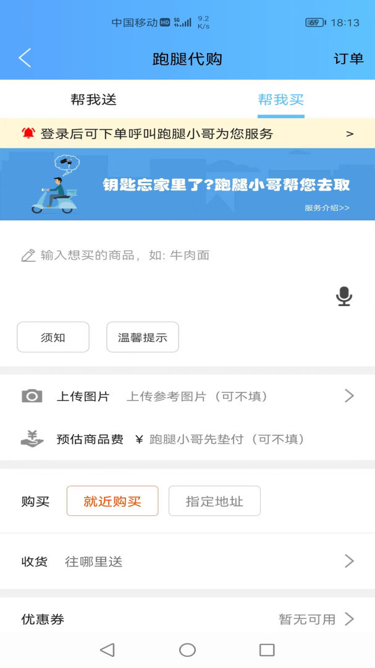Open the 服务介绍 link in banner
The image size is (375, 668).
[x=327, y=208]
